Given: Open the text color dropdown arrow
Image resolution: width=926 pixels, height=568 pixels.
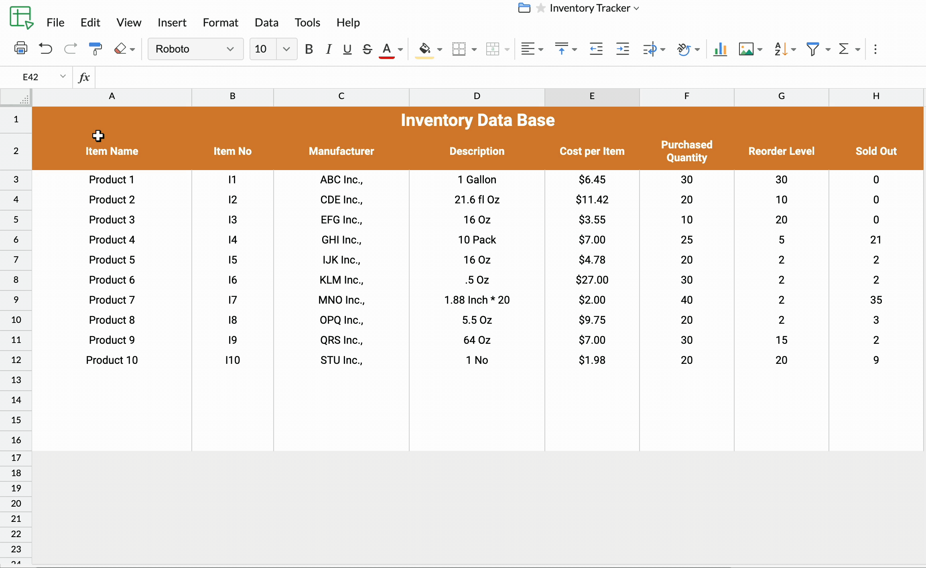Looking at the screenshot, I should (x=400, y=50).
